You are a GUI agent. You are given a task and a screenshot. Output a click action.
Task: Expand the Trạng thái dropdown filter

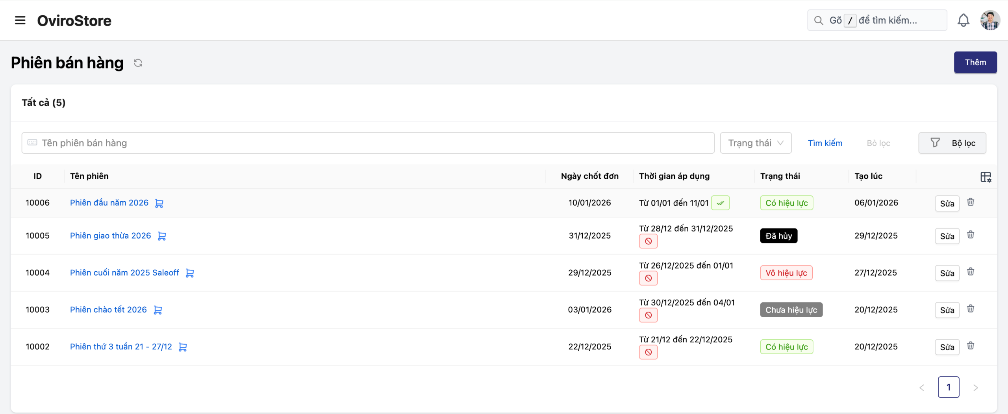pyautogui.click(x=756, y=143)
